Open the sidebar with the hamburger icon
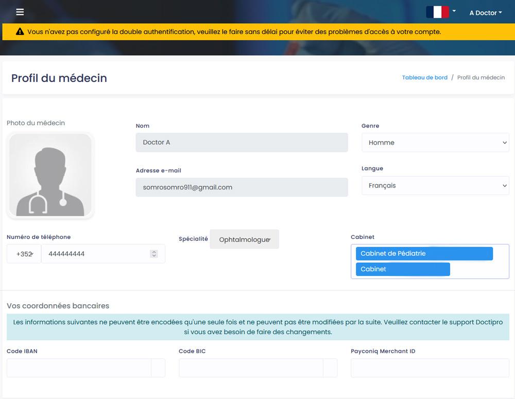 point(20,12)
